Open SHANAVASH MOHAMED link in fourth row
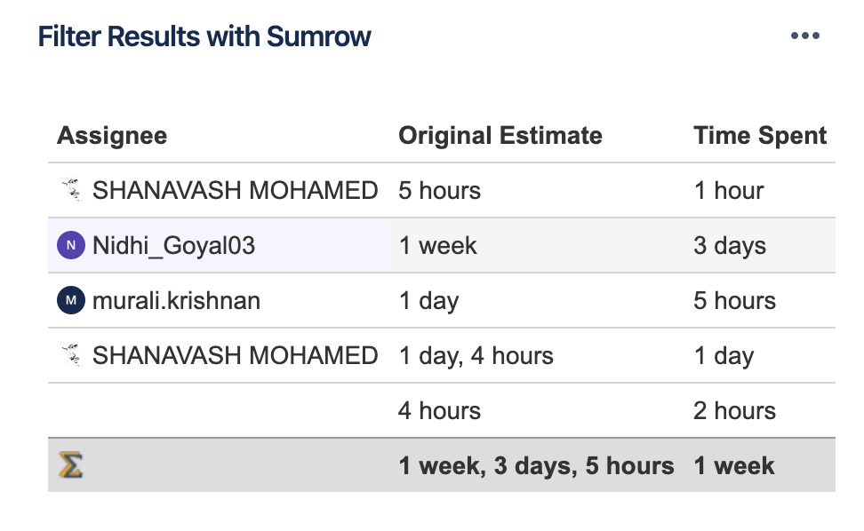864x531 pixels. pyautogui.click(x=236, y=355)
